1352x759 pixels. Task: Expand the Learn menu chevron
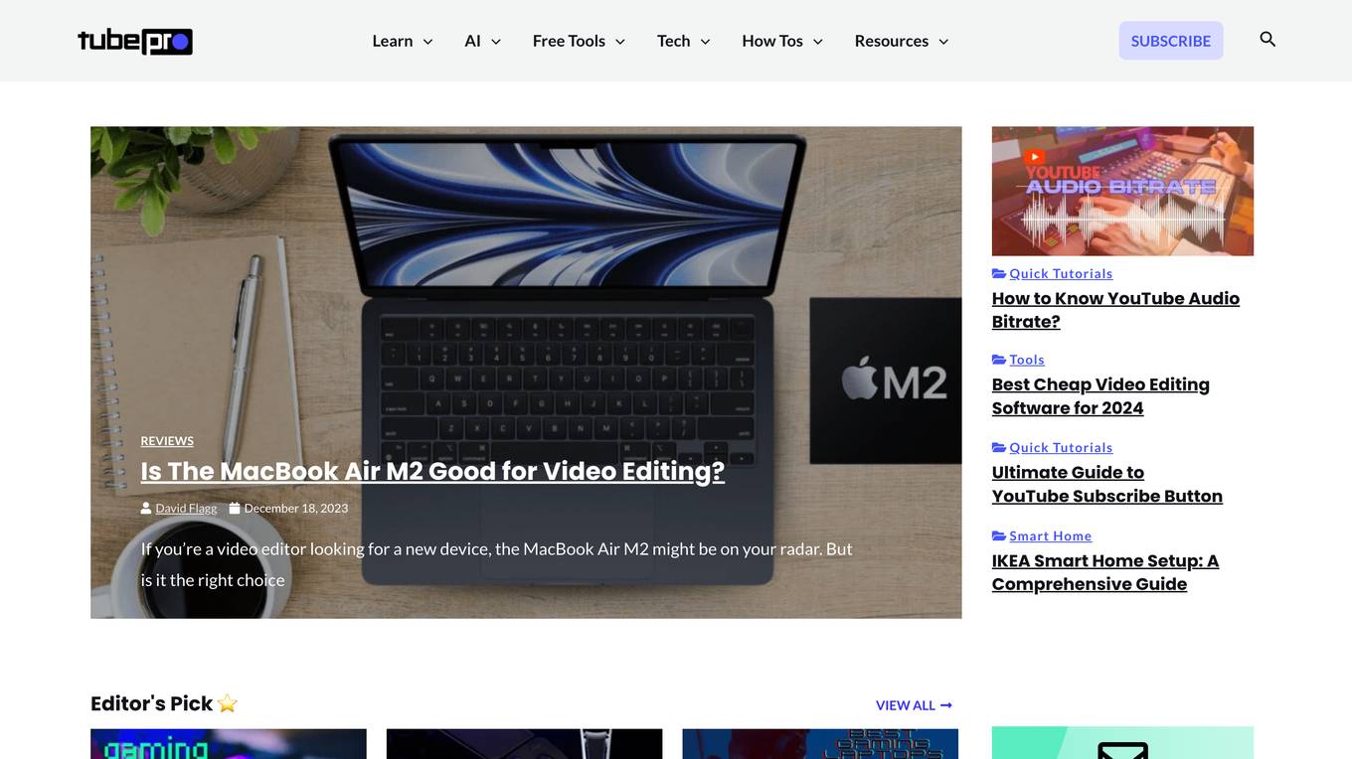[x=427, y=42]
